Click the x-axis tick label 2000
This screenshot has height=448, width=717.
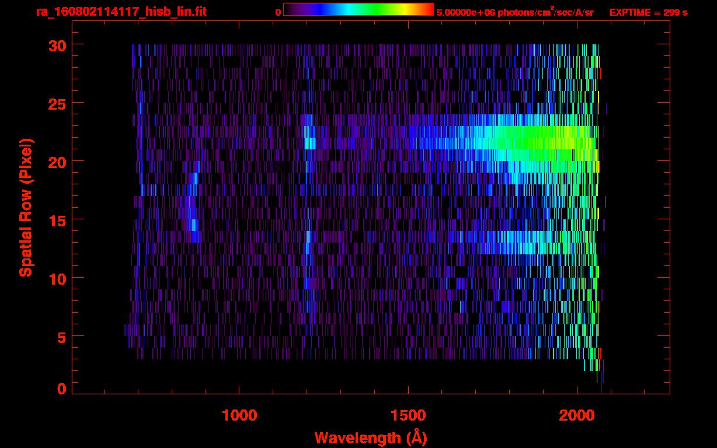[577, 415]
